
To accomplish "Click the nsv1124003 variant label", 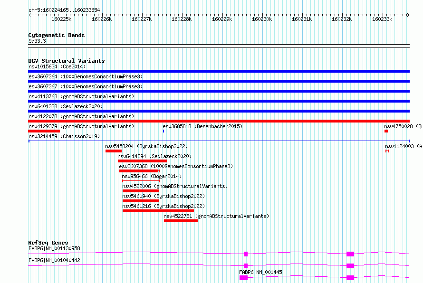I will [404, 146].
